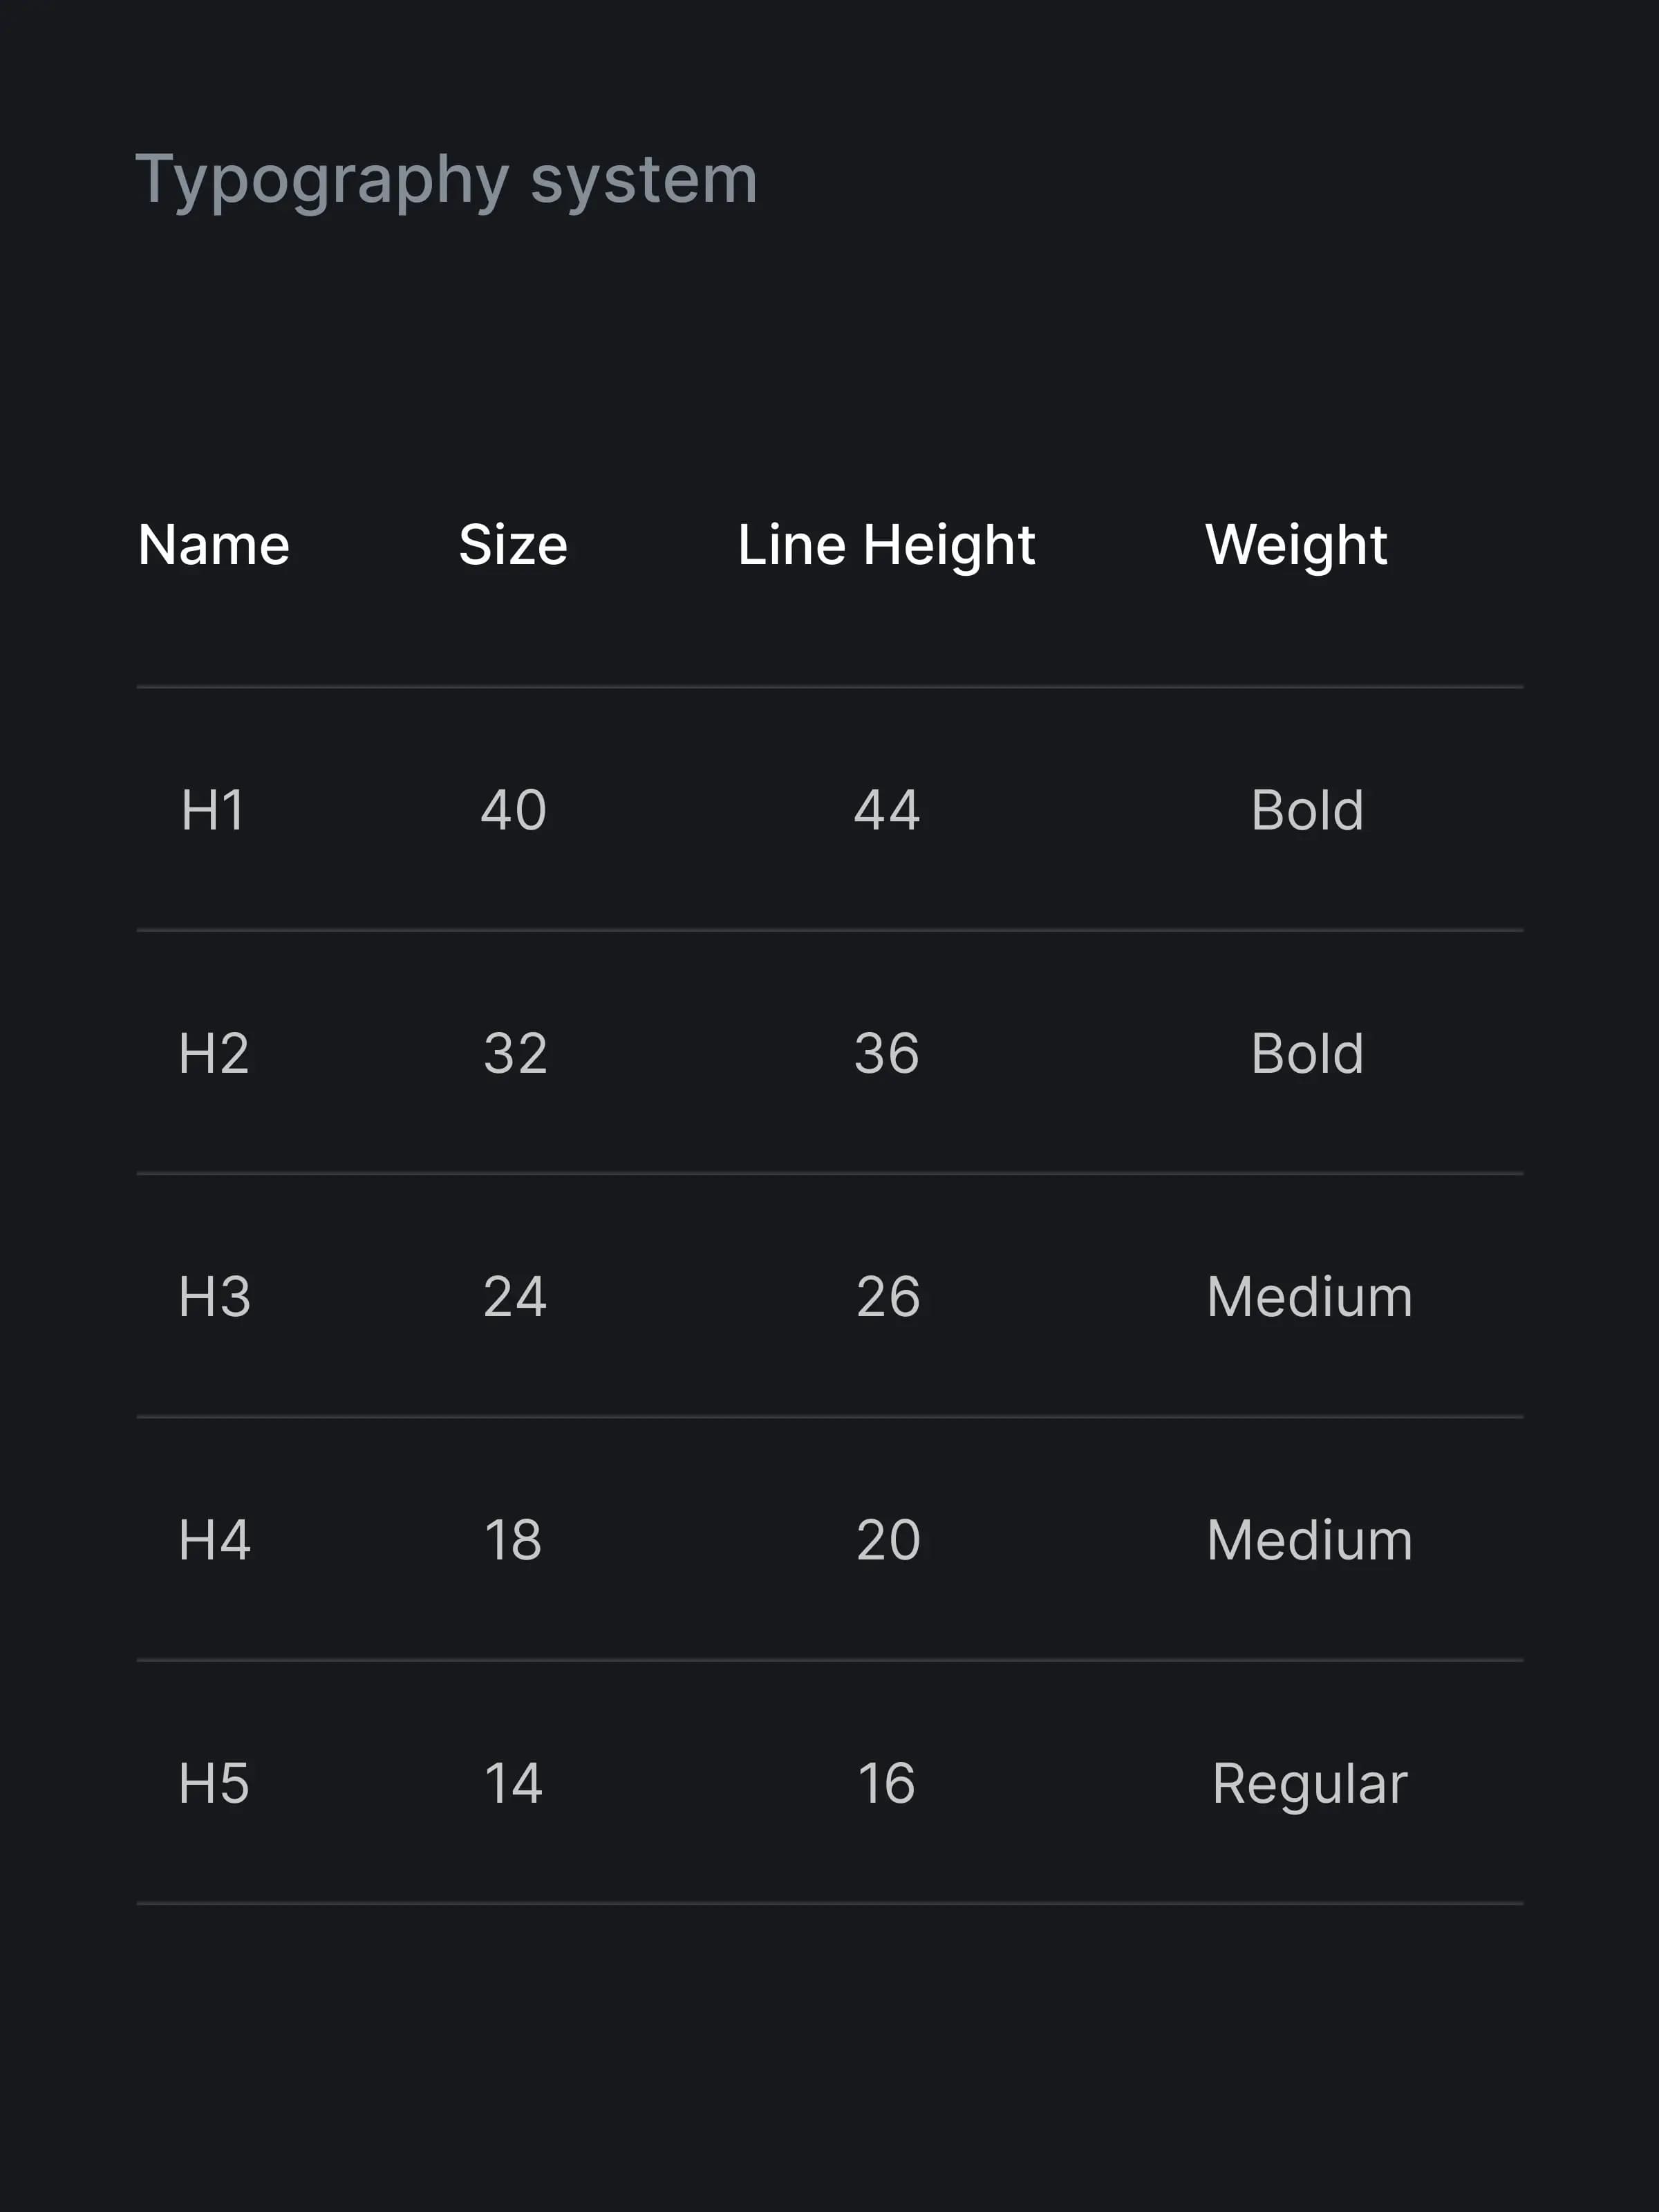The height and width of the screenshot is (2212, 1659).
Task: Click the Typography system title
Action: (446, 180)
